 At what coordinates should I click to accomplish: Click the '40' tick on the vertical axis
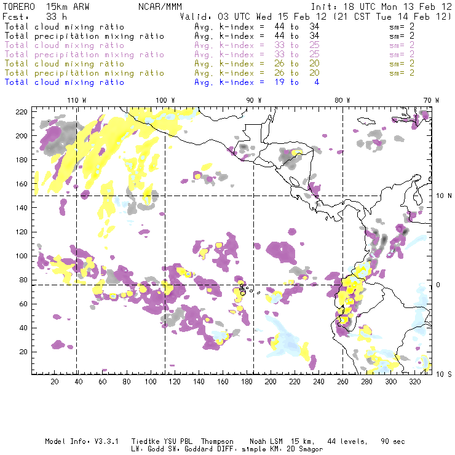coord(23,328)
